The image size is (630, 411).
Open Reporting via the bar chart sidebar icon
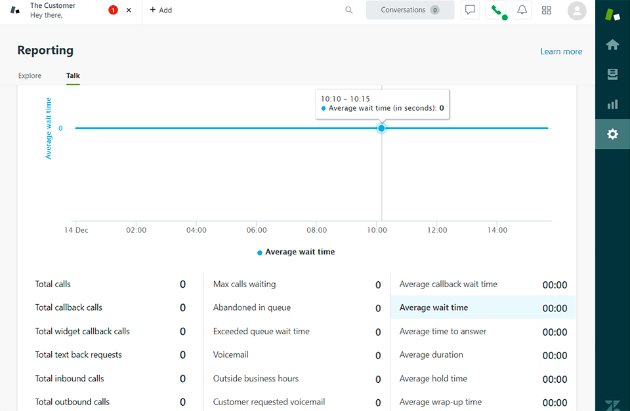[x=612, y=104]
